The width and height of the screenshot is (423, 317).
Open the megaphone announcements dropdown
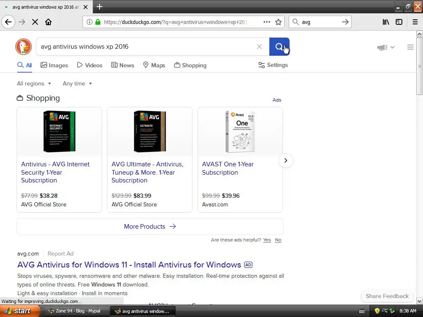pos(386,47)
